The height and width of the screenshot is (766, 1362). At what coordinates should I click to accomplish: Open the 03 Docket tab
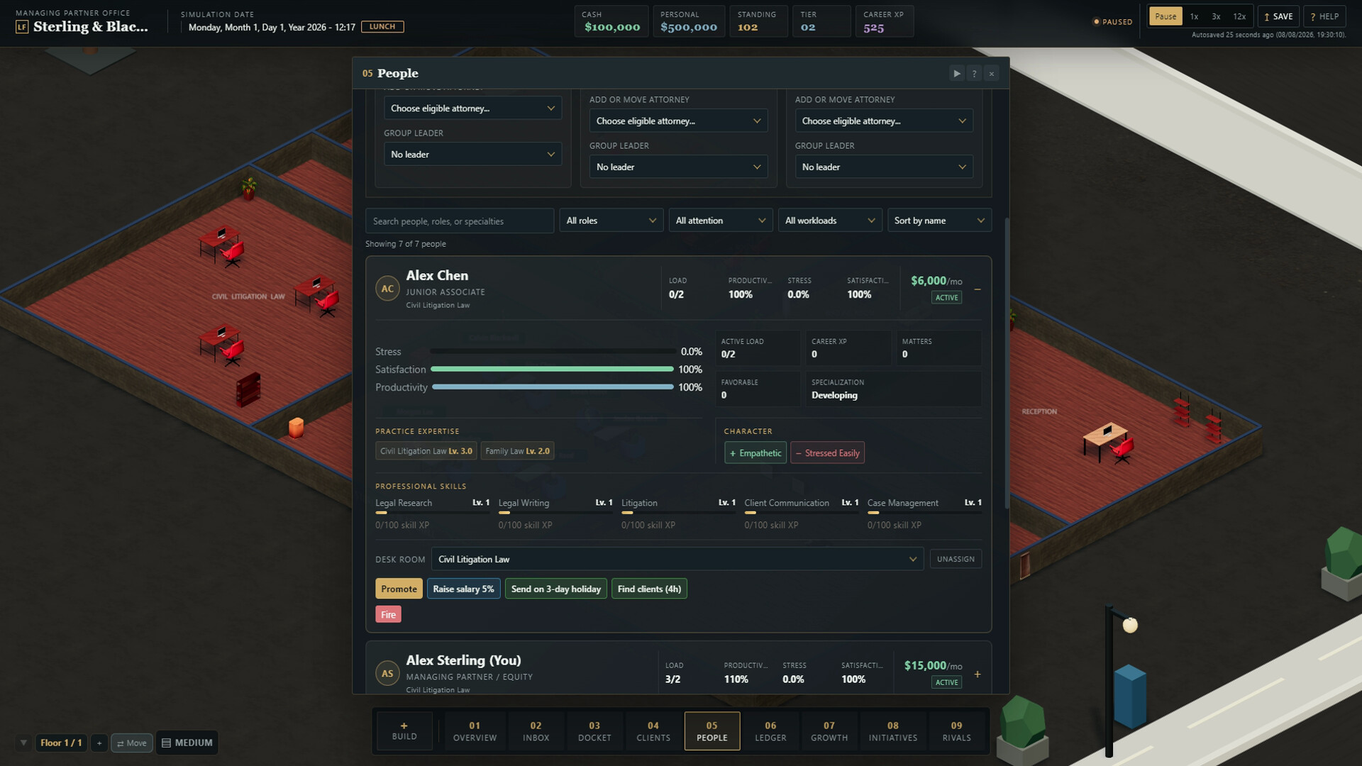point(594,731)
